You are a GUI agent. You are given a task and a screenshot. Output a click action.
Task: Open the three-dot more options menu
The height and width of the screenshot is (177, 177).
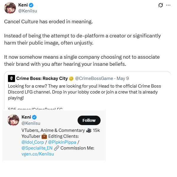[x=168, y=5]
